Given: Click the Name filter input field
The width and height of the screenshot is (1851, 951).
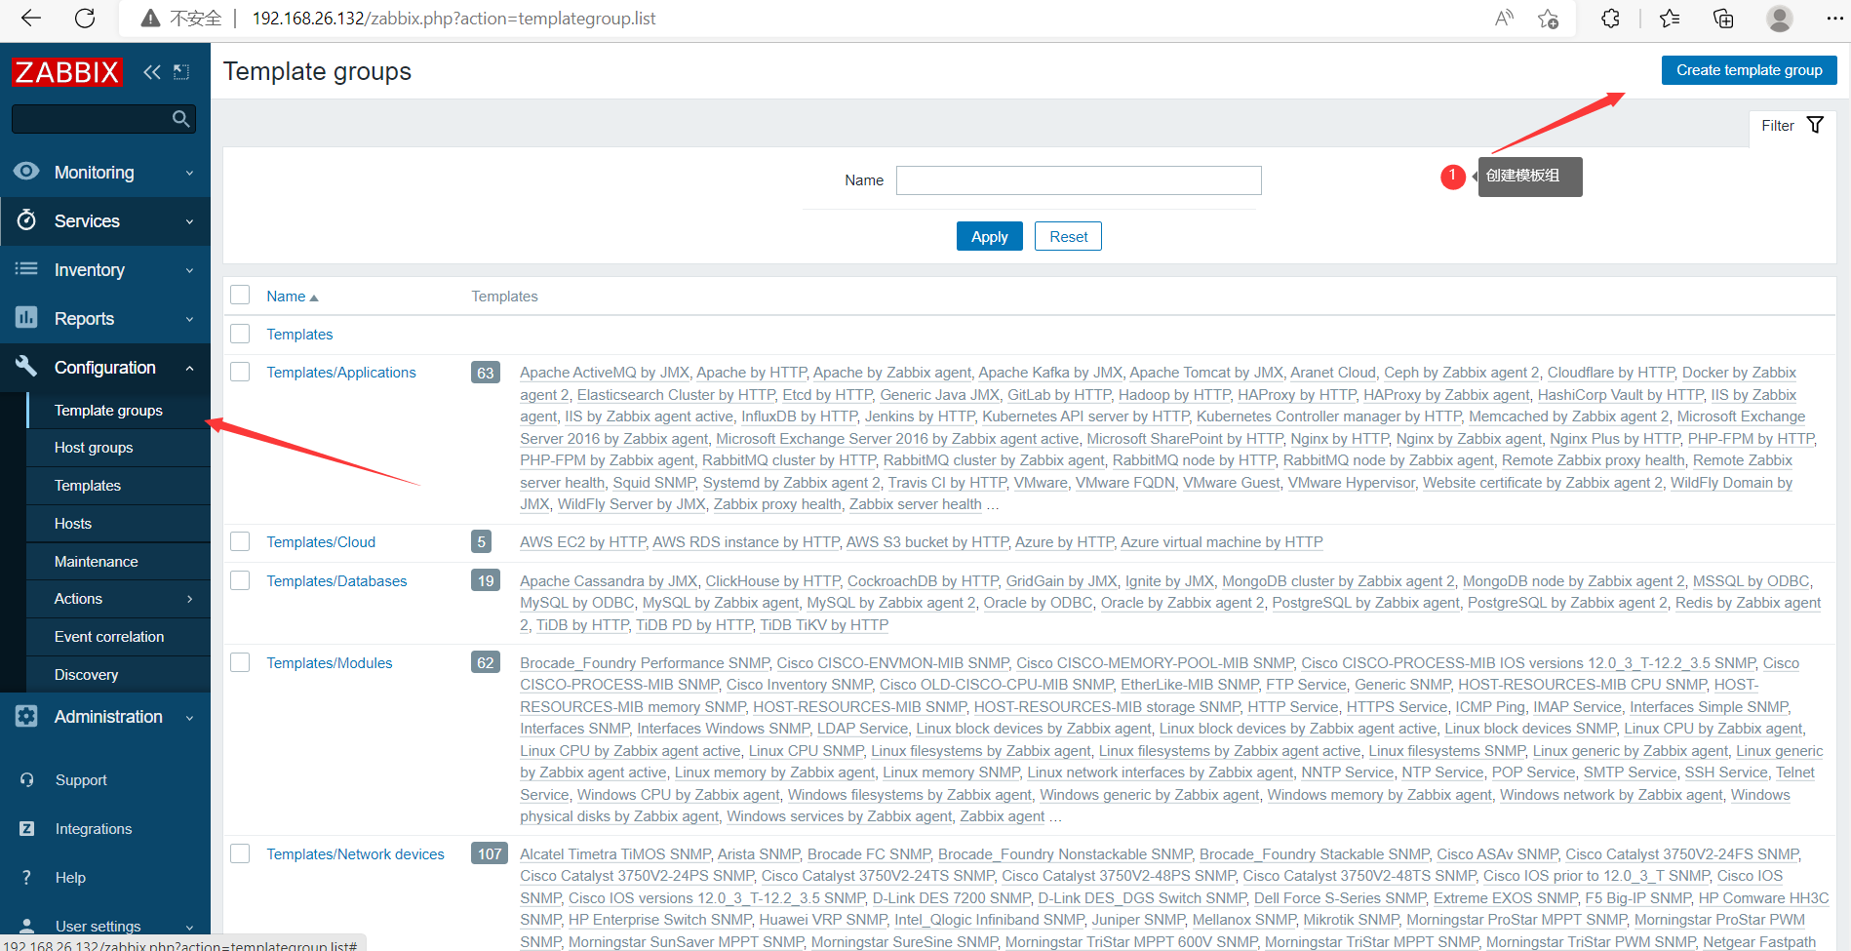Looking at the screenshot, I should [x=1079, y=180].
